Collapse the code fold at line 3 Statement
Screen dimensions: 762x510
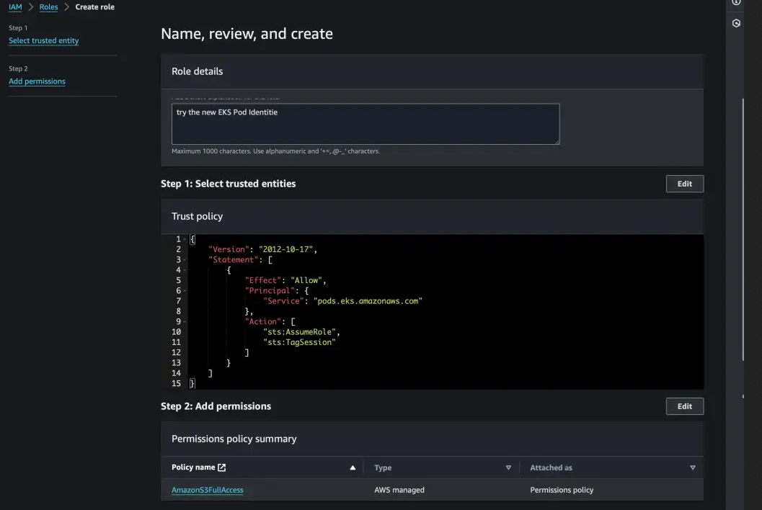pyautogui.click(x=185, y=260)
